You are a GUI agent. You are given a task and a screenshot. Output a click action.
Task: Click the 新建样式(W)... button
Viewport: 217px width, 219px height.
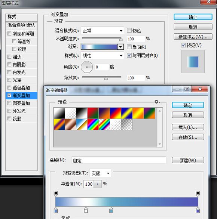coord(193,37)
